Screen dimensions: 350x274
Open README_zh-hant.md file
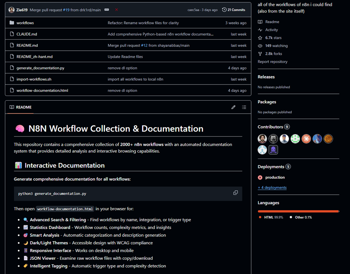pos(34,57)
